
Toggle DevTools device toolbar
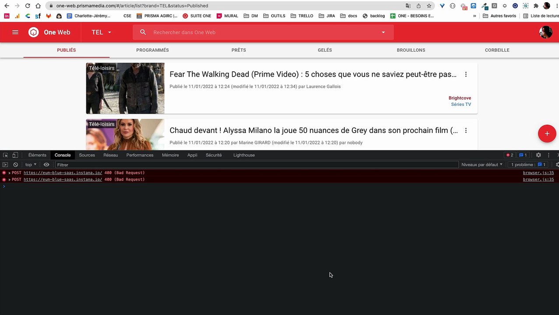(x=15, y=155)
